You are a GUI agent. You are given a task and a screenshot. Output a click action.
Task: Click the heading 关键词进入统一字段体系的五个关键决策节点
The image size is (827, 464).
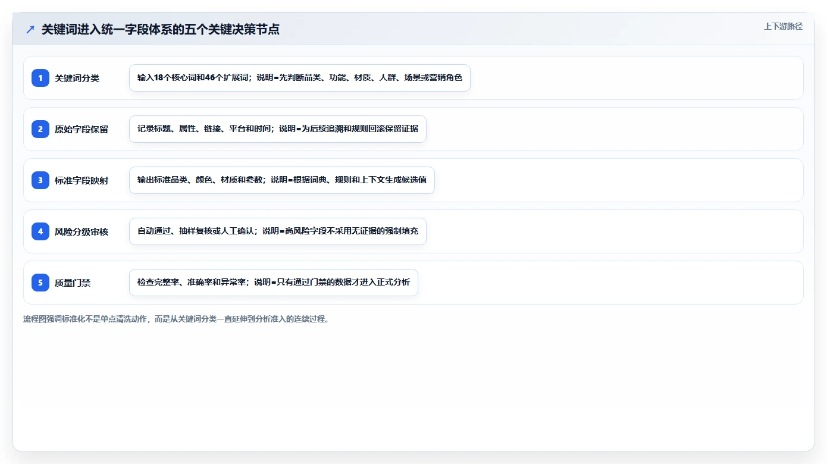[160, 29]
